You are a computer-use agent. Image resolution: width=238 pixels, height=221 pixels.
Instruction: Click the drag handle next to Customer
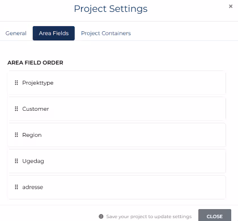pos(16,109)
